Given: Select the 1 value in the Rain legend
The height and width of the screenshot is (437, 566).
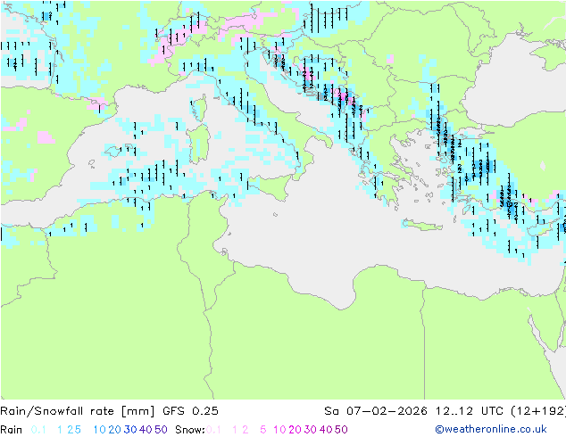Looking at the screenshot, I should pos(60,430).
